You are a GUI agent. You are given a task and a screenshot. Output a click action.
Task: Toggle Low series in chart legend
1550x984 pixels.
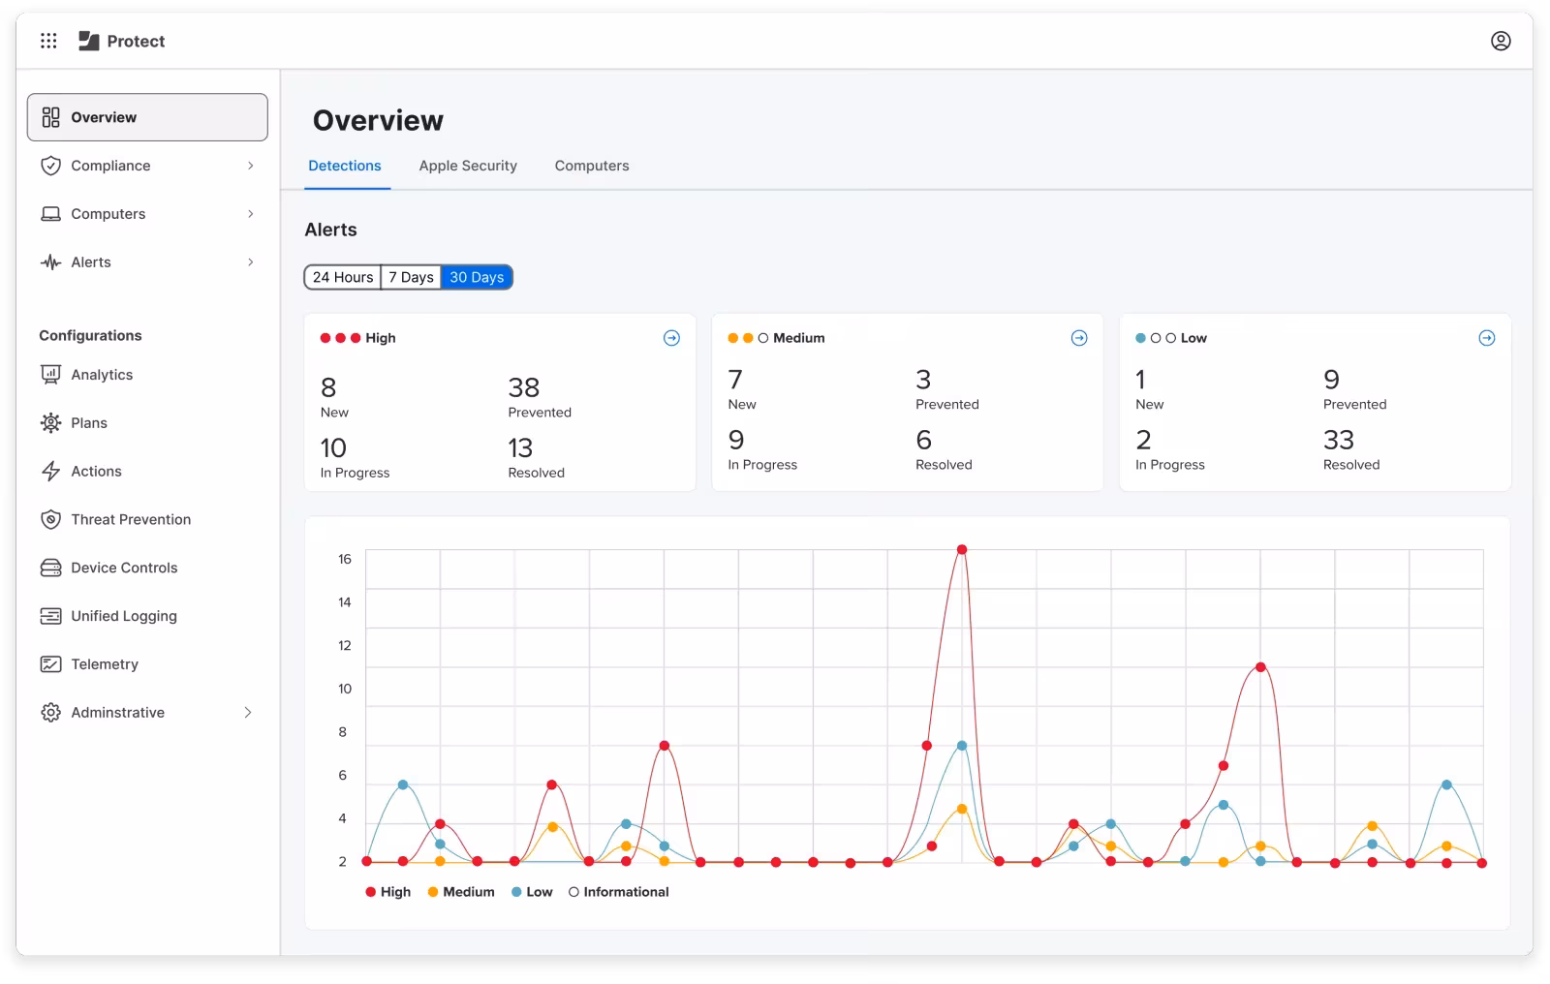[x=532, y=892]
